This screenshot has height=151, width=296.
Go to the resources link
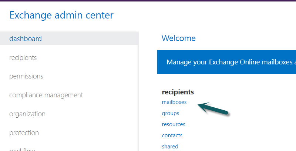click(x=174, y=124)
